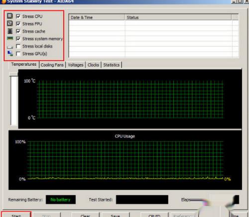This screenshot has height=217, width=249.
Task: Click the CPU Usage graph title
Action: pyautogui.click(x=125, y=136)
